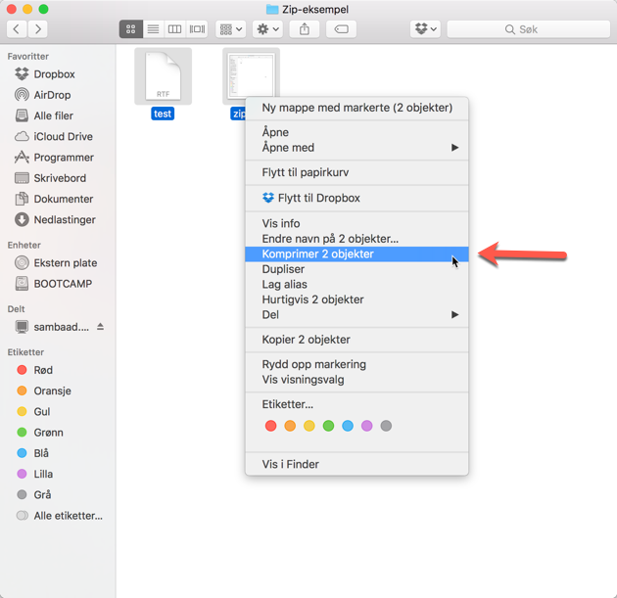Filter by Blå tag in sidebar
Image resolution: width=617 pixels, height=598 pixels.
click(x=41, y=453)
